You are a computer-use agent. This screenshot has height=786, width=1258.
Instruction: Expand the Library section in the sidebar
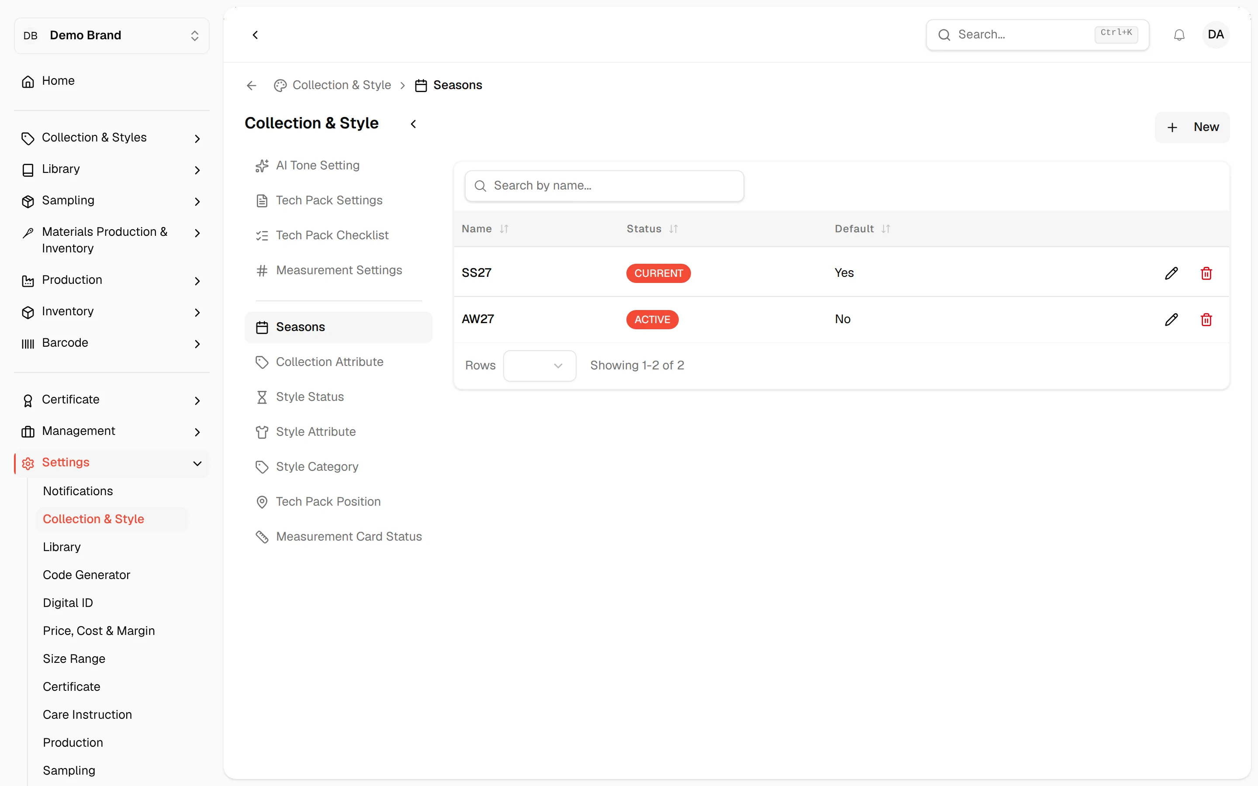[x=112, y=169]
